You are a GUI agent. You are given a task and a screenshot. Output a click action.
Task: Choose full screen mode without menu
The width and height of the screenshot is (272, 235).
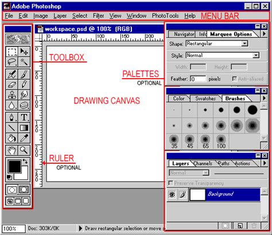point(26,201)
